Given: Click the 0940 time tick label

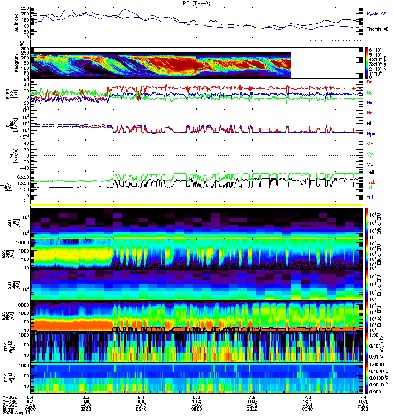Looking at the screenshot, I should [308, 409].
